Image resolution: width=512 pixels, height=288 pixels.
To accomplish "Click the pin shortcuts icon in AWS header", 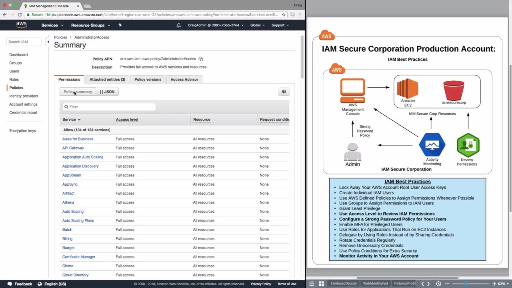I will coord(120,25).
